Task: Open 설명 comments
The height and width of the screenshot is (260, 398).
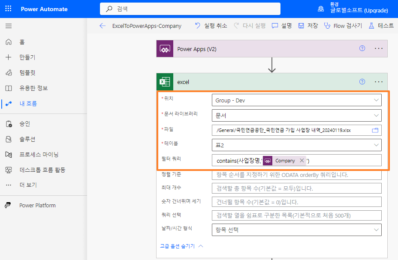Action: point(282,26)
